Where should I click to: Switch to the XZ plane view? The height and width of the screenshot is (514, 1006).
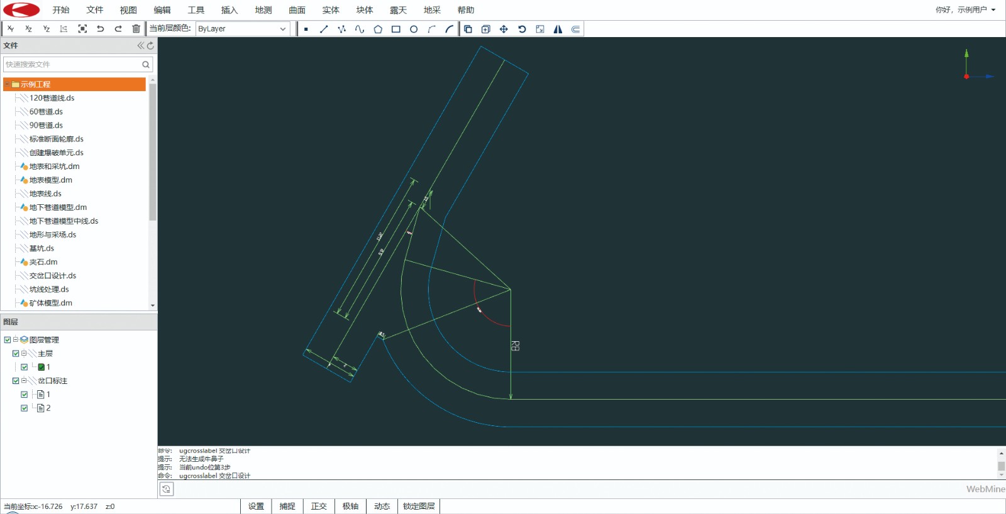point(28,29)
